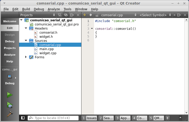
Task: Select comserial.cpp in Sources
Action: (x=50, y=45)
